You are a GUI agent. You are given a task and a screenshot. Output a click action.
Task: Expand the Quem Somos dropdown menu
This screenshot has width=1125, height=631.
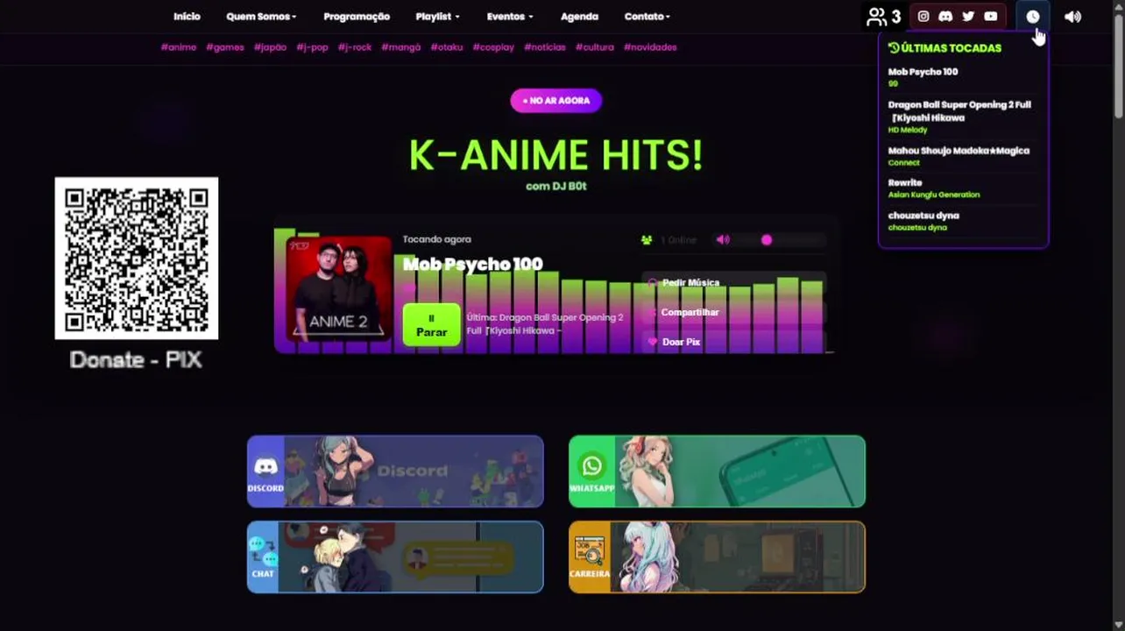(261, 17)
